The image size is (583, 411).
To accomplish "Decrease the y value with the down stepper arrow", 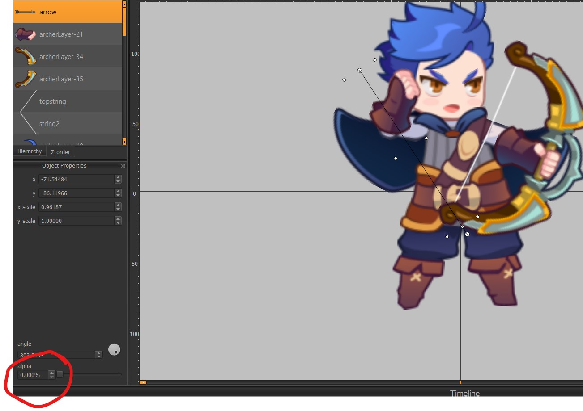I will click(118, 195).
